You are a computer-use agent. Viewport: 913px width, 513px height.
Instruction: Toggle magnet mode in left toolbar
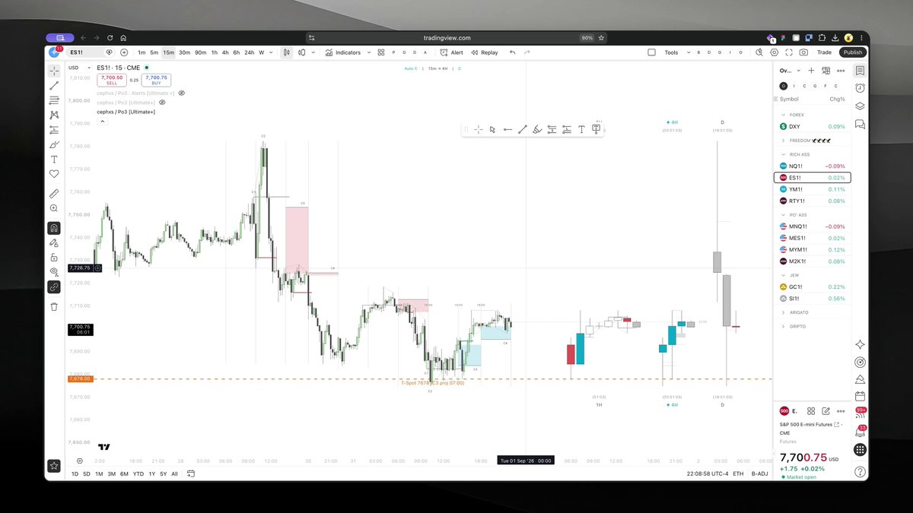54,228
